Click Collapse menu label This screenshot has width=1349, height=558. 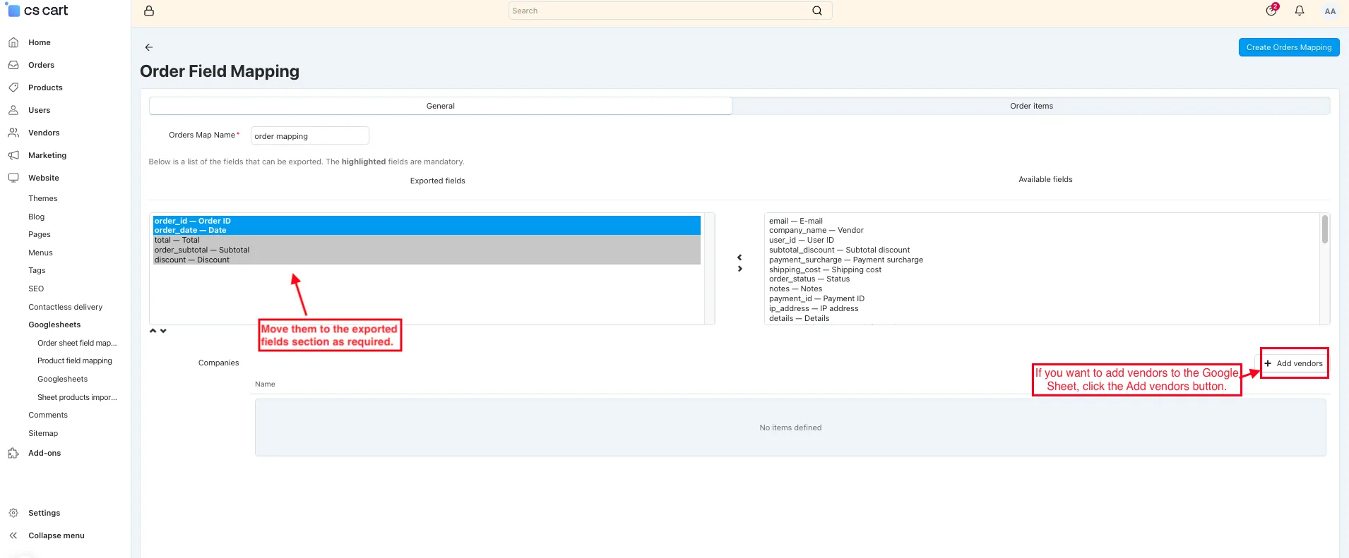[x=57, y=535]
